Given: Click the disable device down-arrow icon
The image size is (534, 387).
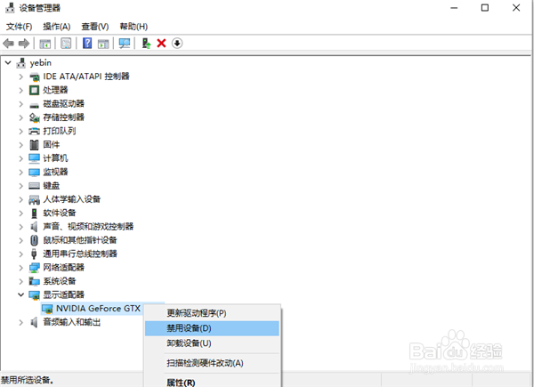Looking at the screenshot, I should (x=177, y=44).
